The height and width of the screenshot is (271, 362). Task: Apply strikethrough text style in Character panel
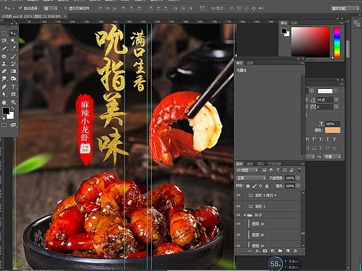[334, 139]
